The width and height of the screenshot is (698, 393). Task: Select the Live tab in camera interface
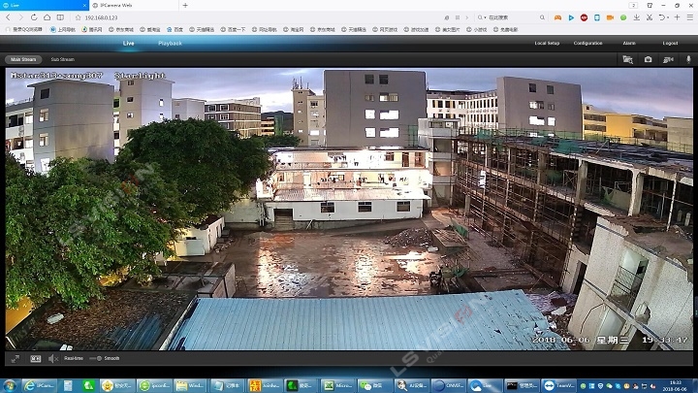pyautogui.click(x=128, y=44)
